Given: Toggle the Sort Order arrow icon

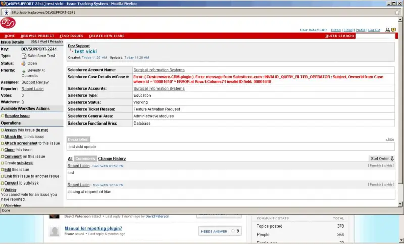Looking at the screenshot, I should click(x=392, y=159).
